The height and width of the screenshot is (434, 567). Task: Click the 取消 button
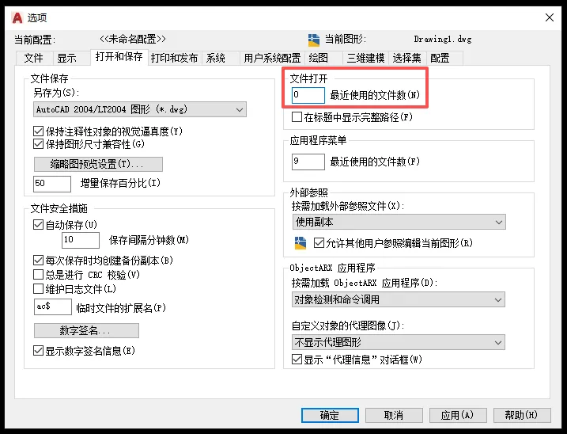(394, 415)
